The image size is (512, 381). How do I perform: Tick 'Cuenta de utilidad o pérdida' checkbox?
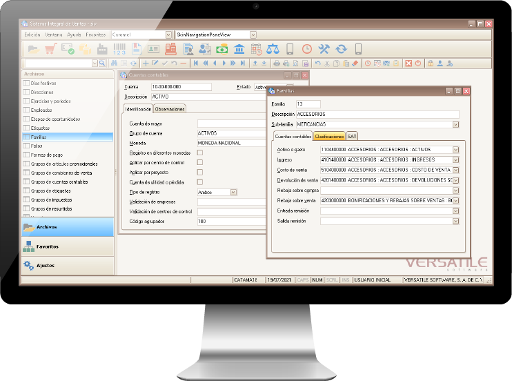click(x=200, y=182)
